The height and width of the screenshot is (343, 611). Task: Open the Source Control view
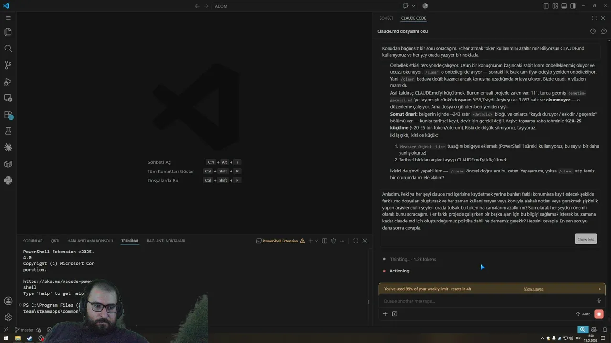(x=8, y=65)
